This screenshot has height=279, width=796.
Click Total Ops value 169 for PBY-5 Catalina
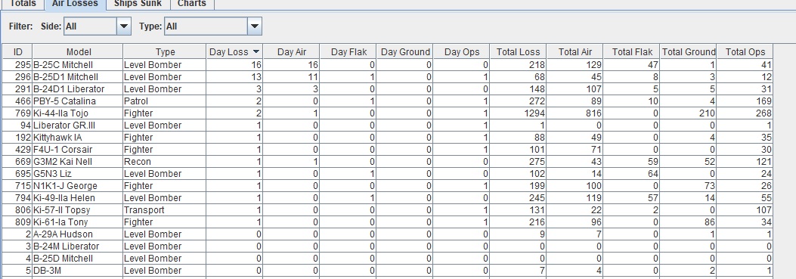(x=745, y=101)
